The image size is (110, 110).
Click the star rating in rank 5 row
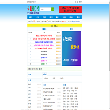coord(58,48)
